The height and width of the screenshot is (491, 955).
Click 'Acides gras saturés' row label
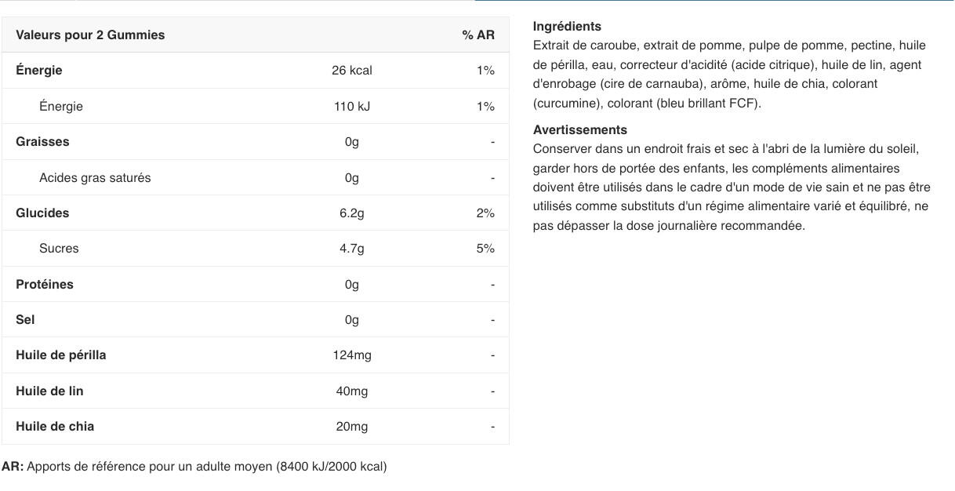click(x=95, y=178)
